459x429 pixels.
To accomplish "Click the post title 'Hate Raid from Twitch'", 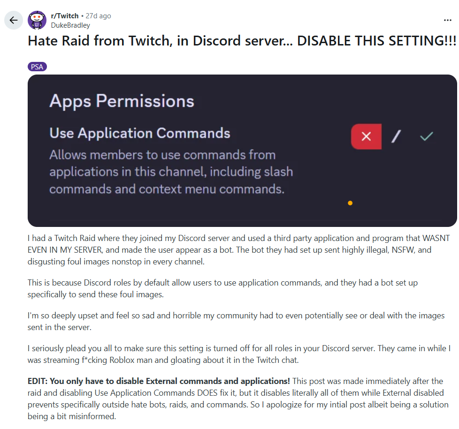I will (242, 41).
